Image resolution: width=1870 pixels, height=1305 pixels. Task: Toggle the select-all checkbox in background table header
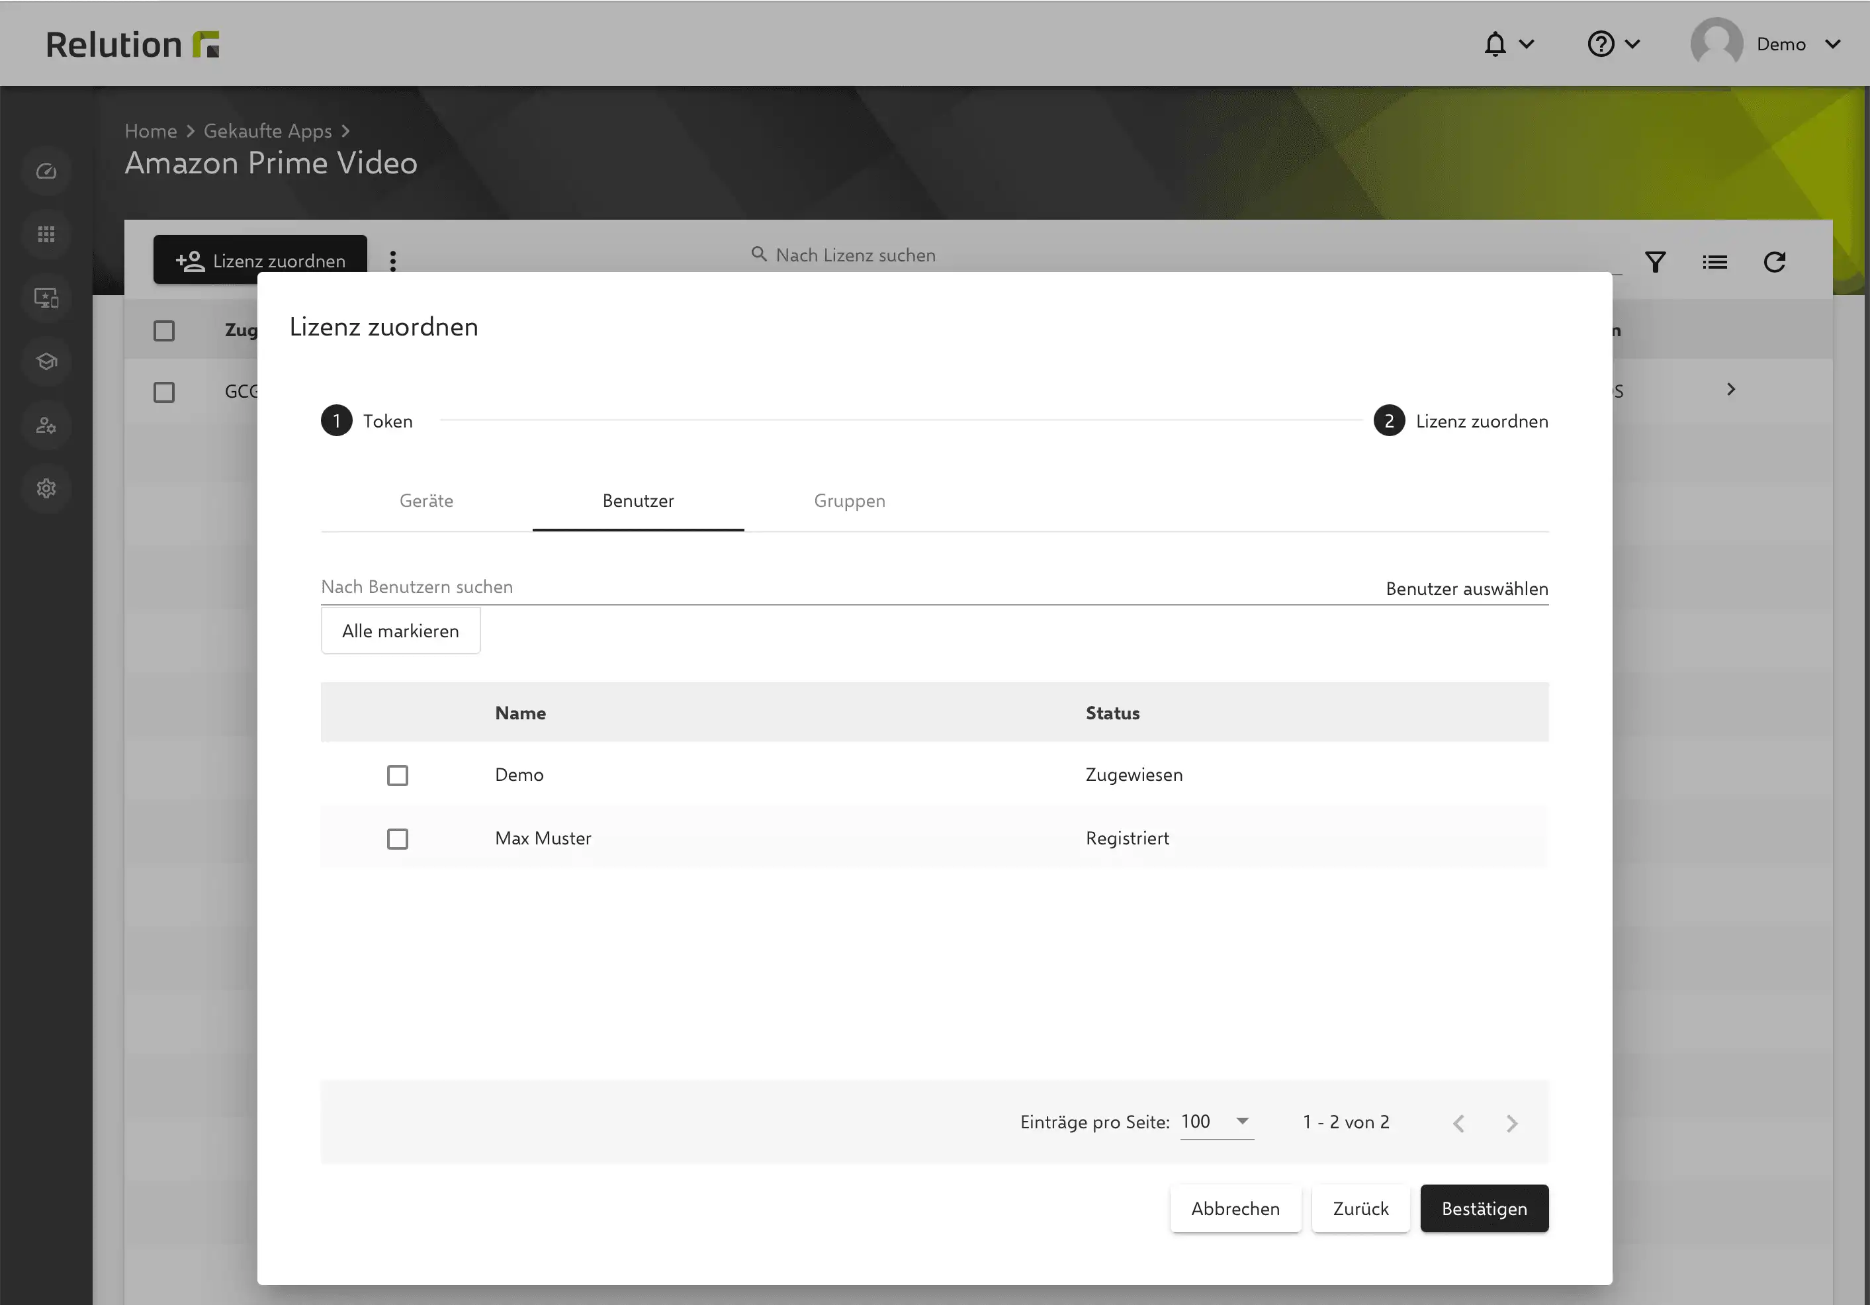163,331
